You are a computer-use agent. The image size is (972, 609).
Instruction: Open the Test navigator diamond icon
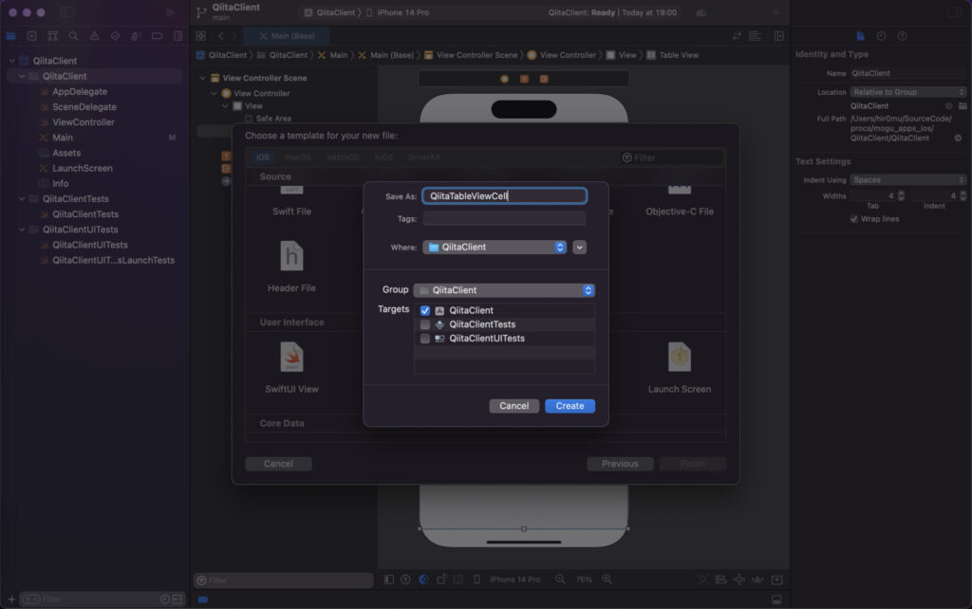pyautogui.click(x=115, y=36)
